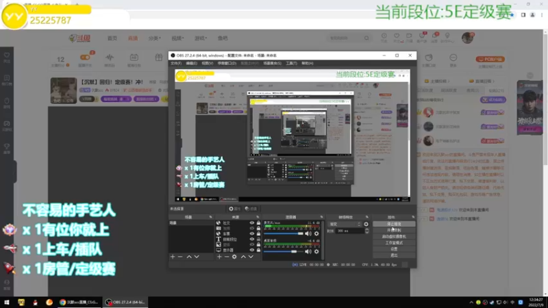This screenshot has width=548, height=308.
Task: Click 开始录制 start recording button
Action: click(394, 230)
